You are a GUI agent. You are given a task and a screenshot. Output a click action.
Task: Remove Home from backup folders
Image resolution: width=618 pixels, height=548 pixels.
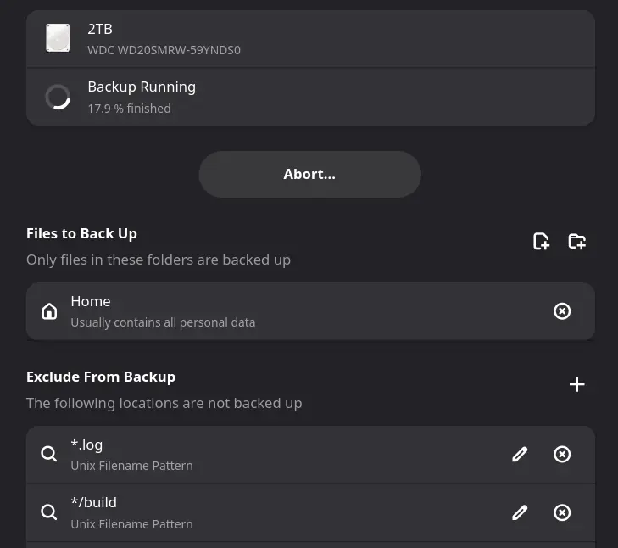tap(562, 310)
